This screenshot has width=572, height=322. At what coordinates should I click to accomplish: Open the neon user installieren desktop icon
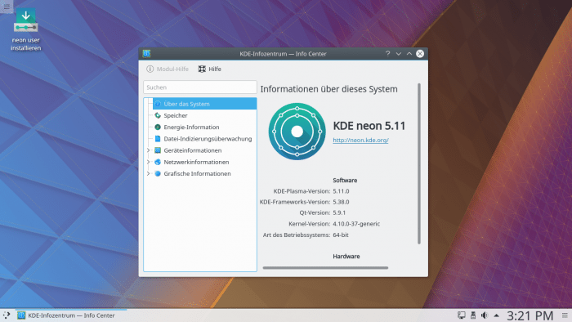click(x=25, y=29)
